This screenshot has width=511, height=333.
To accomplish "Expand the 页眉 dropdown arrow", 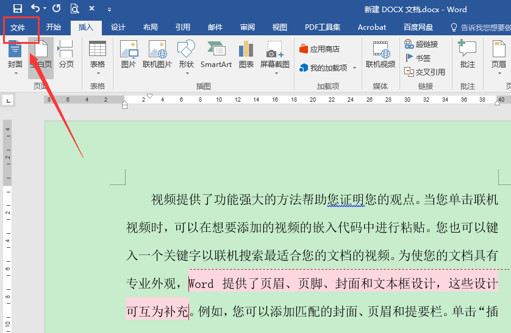I will point(499,74).
